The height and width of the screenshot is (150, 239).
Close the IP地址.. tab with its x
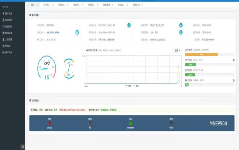[x=128, y=5]
